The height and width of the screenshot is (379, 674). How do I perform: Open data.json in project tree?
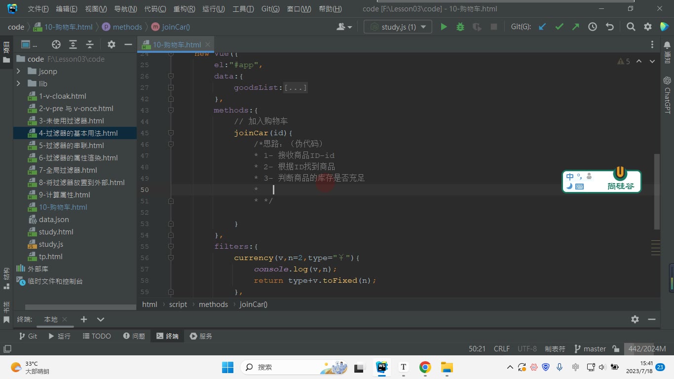pyautogui.click(x=54, y=220)
